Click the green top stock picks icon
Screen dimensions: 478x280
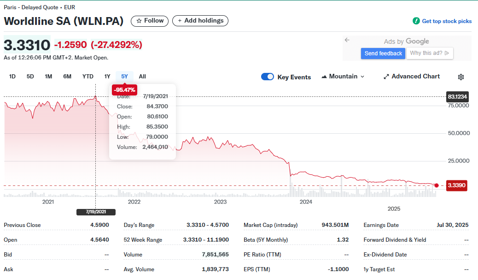(x=416, y=21)
